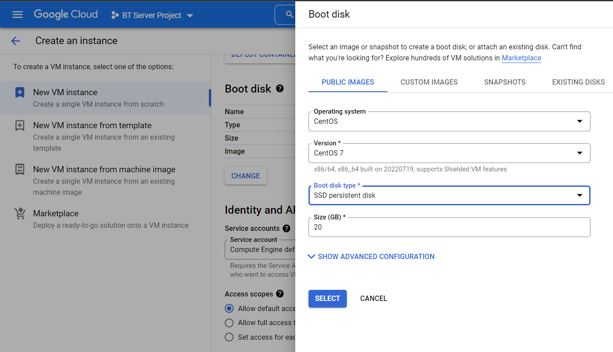Click the CANCEL button
This screenshot has height=352, width=613.
tap(373, 298)
